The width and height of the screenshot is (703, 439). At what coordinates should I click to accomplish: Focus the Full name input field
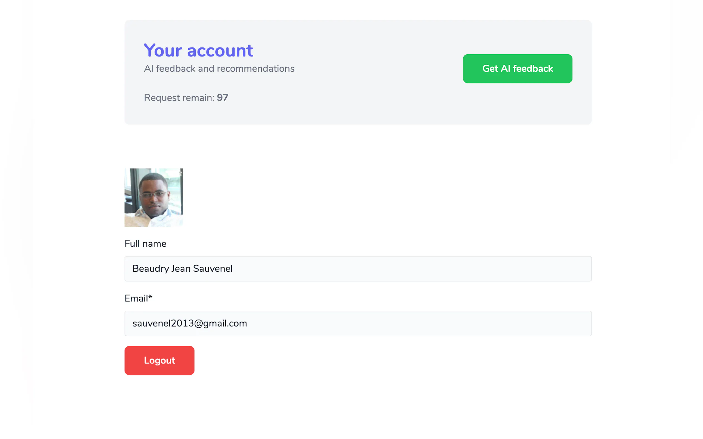tap(407, 268)
